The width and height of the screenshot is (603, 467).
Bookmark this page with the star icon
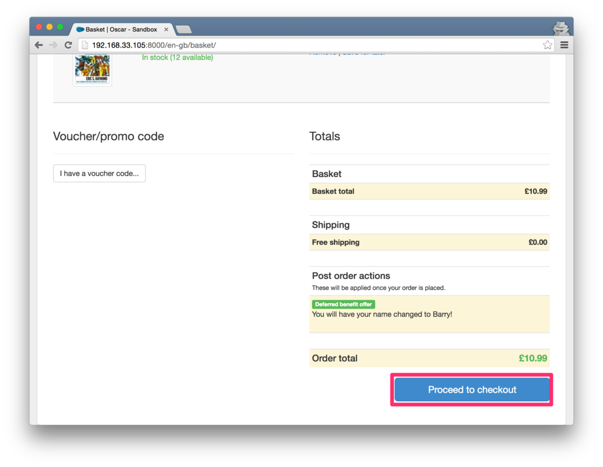pos(547,45)
